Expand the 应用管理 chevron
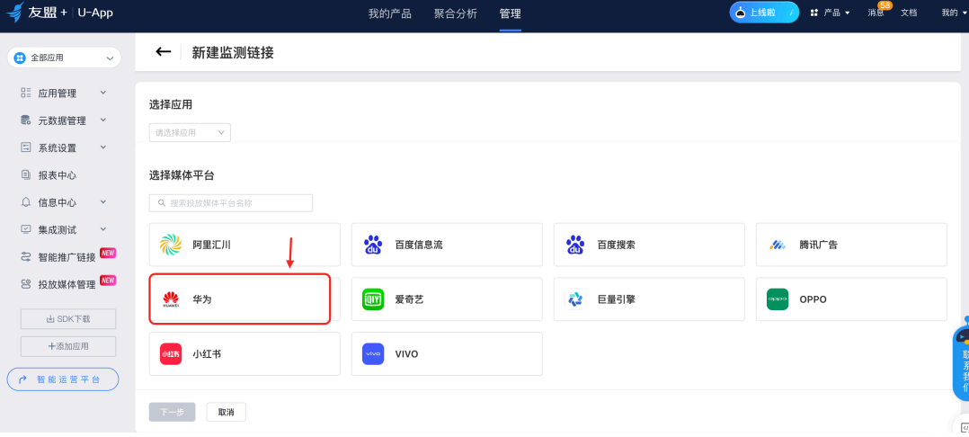 pos(103,93)
